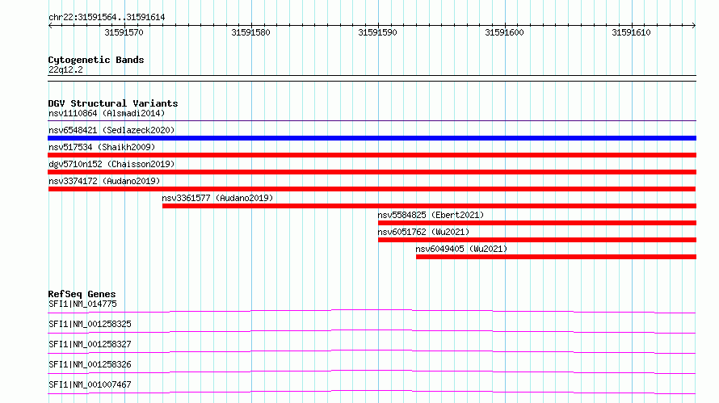The height and width of the screenshot is (403, 719).
Task: Click gene label SFI1|NM_001258327
Action: (x=90, y=344)
